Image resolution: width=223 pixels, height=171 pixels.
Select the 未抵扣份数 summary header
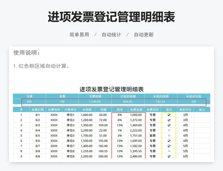click(x=194, y=96)
